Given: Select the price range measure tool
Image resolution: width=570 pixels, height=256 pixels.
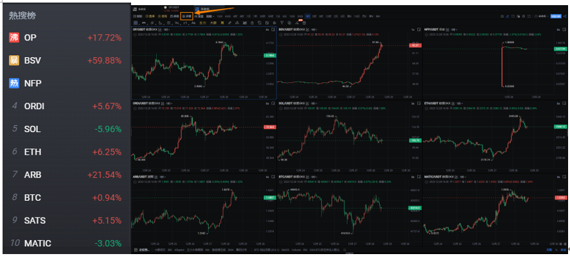Looking at the screenshot, I should click(185, 23).
